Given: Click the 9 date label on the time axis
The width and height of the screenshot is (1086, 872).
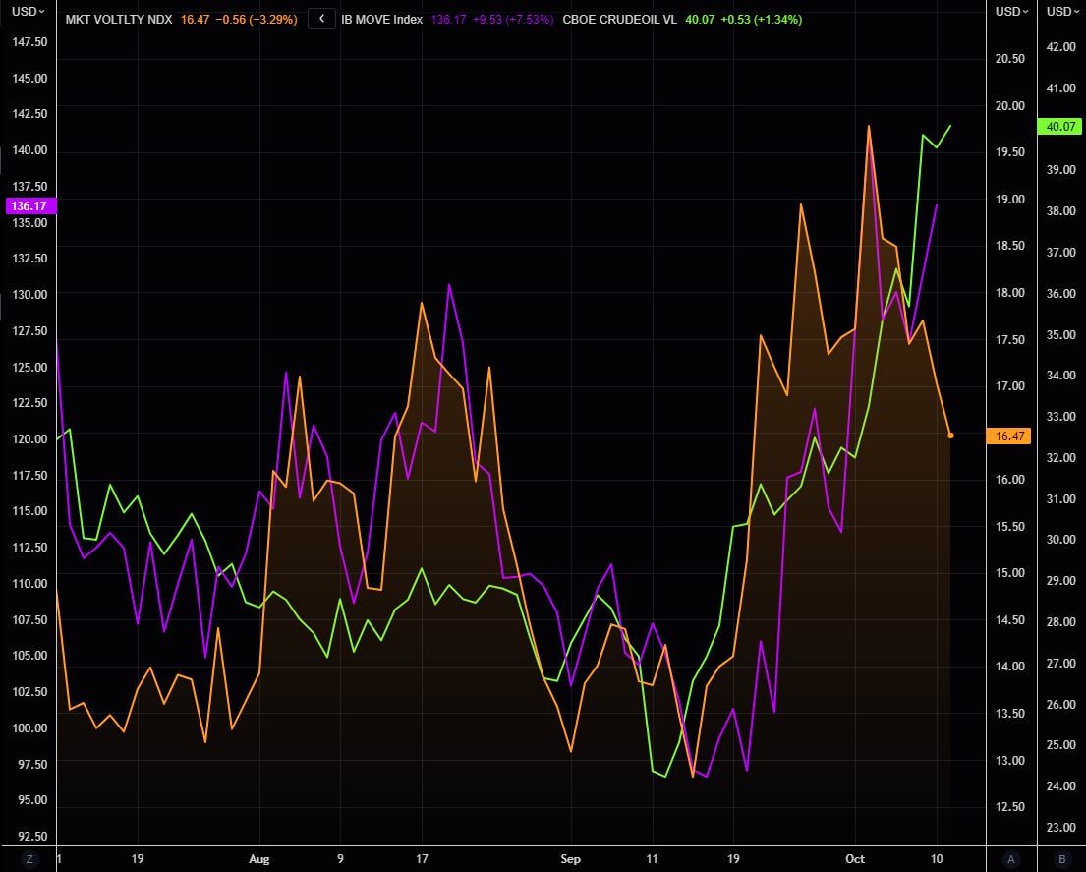Looking at the screenshot, I should [x=340, y=859].
